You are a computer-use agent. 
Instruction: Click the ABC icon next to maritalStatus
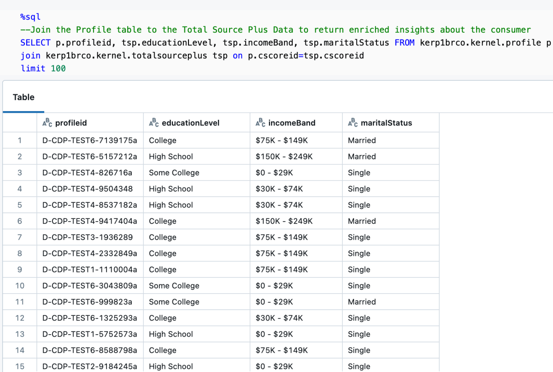pos(353,123)
